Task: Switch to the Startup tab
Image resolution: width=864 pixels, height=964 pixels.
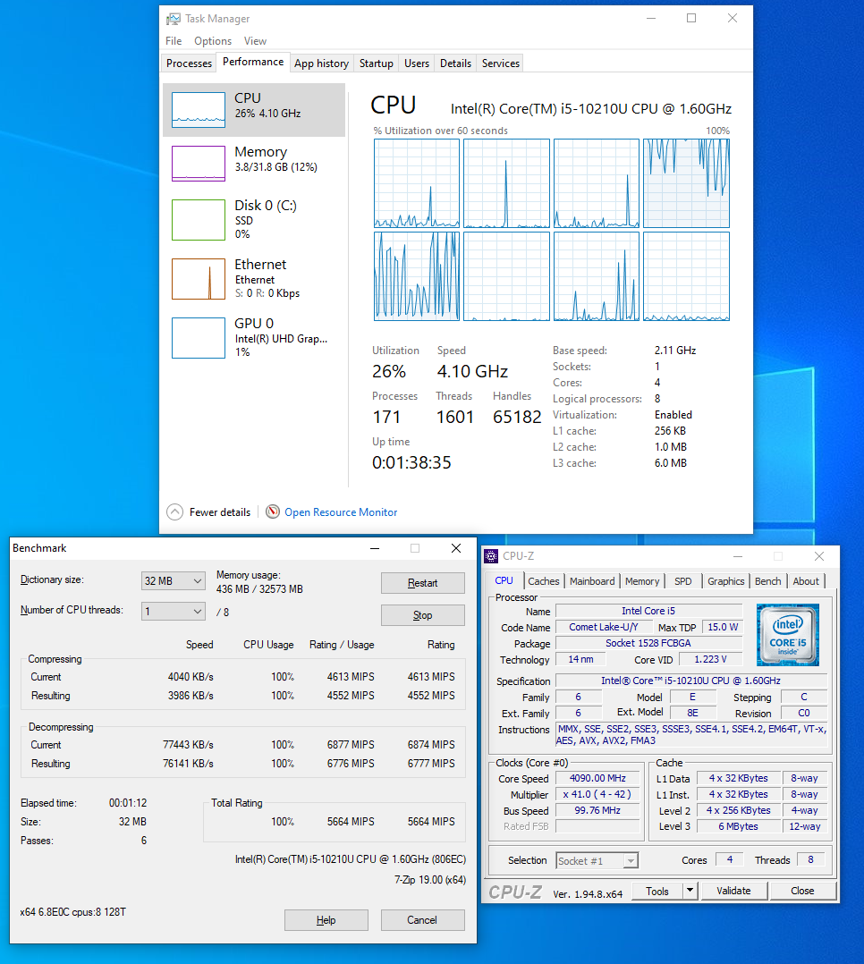Action: [x=376, y=63]
